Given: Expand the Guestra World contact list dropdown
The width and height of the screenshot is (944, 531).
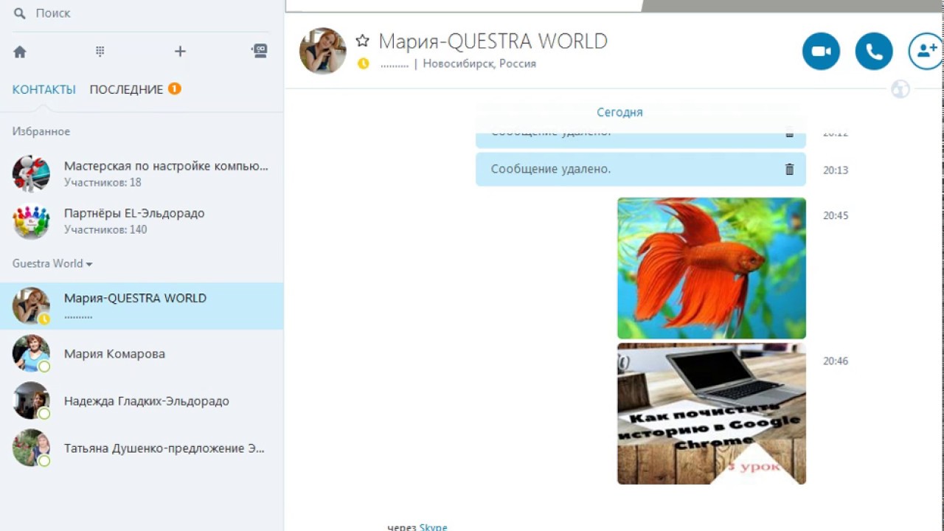Looking at the screenshot, I should click(x=52, y=263).
